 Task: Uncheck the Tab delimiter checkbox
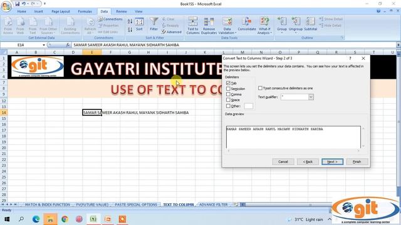(228, 83)
